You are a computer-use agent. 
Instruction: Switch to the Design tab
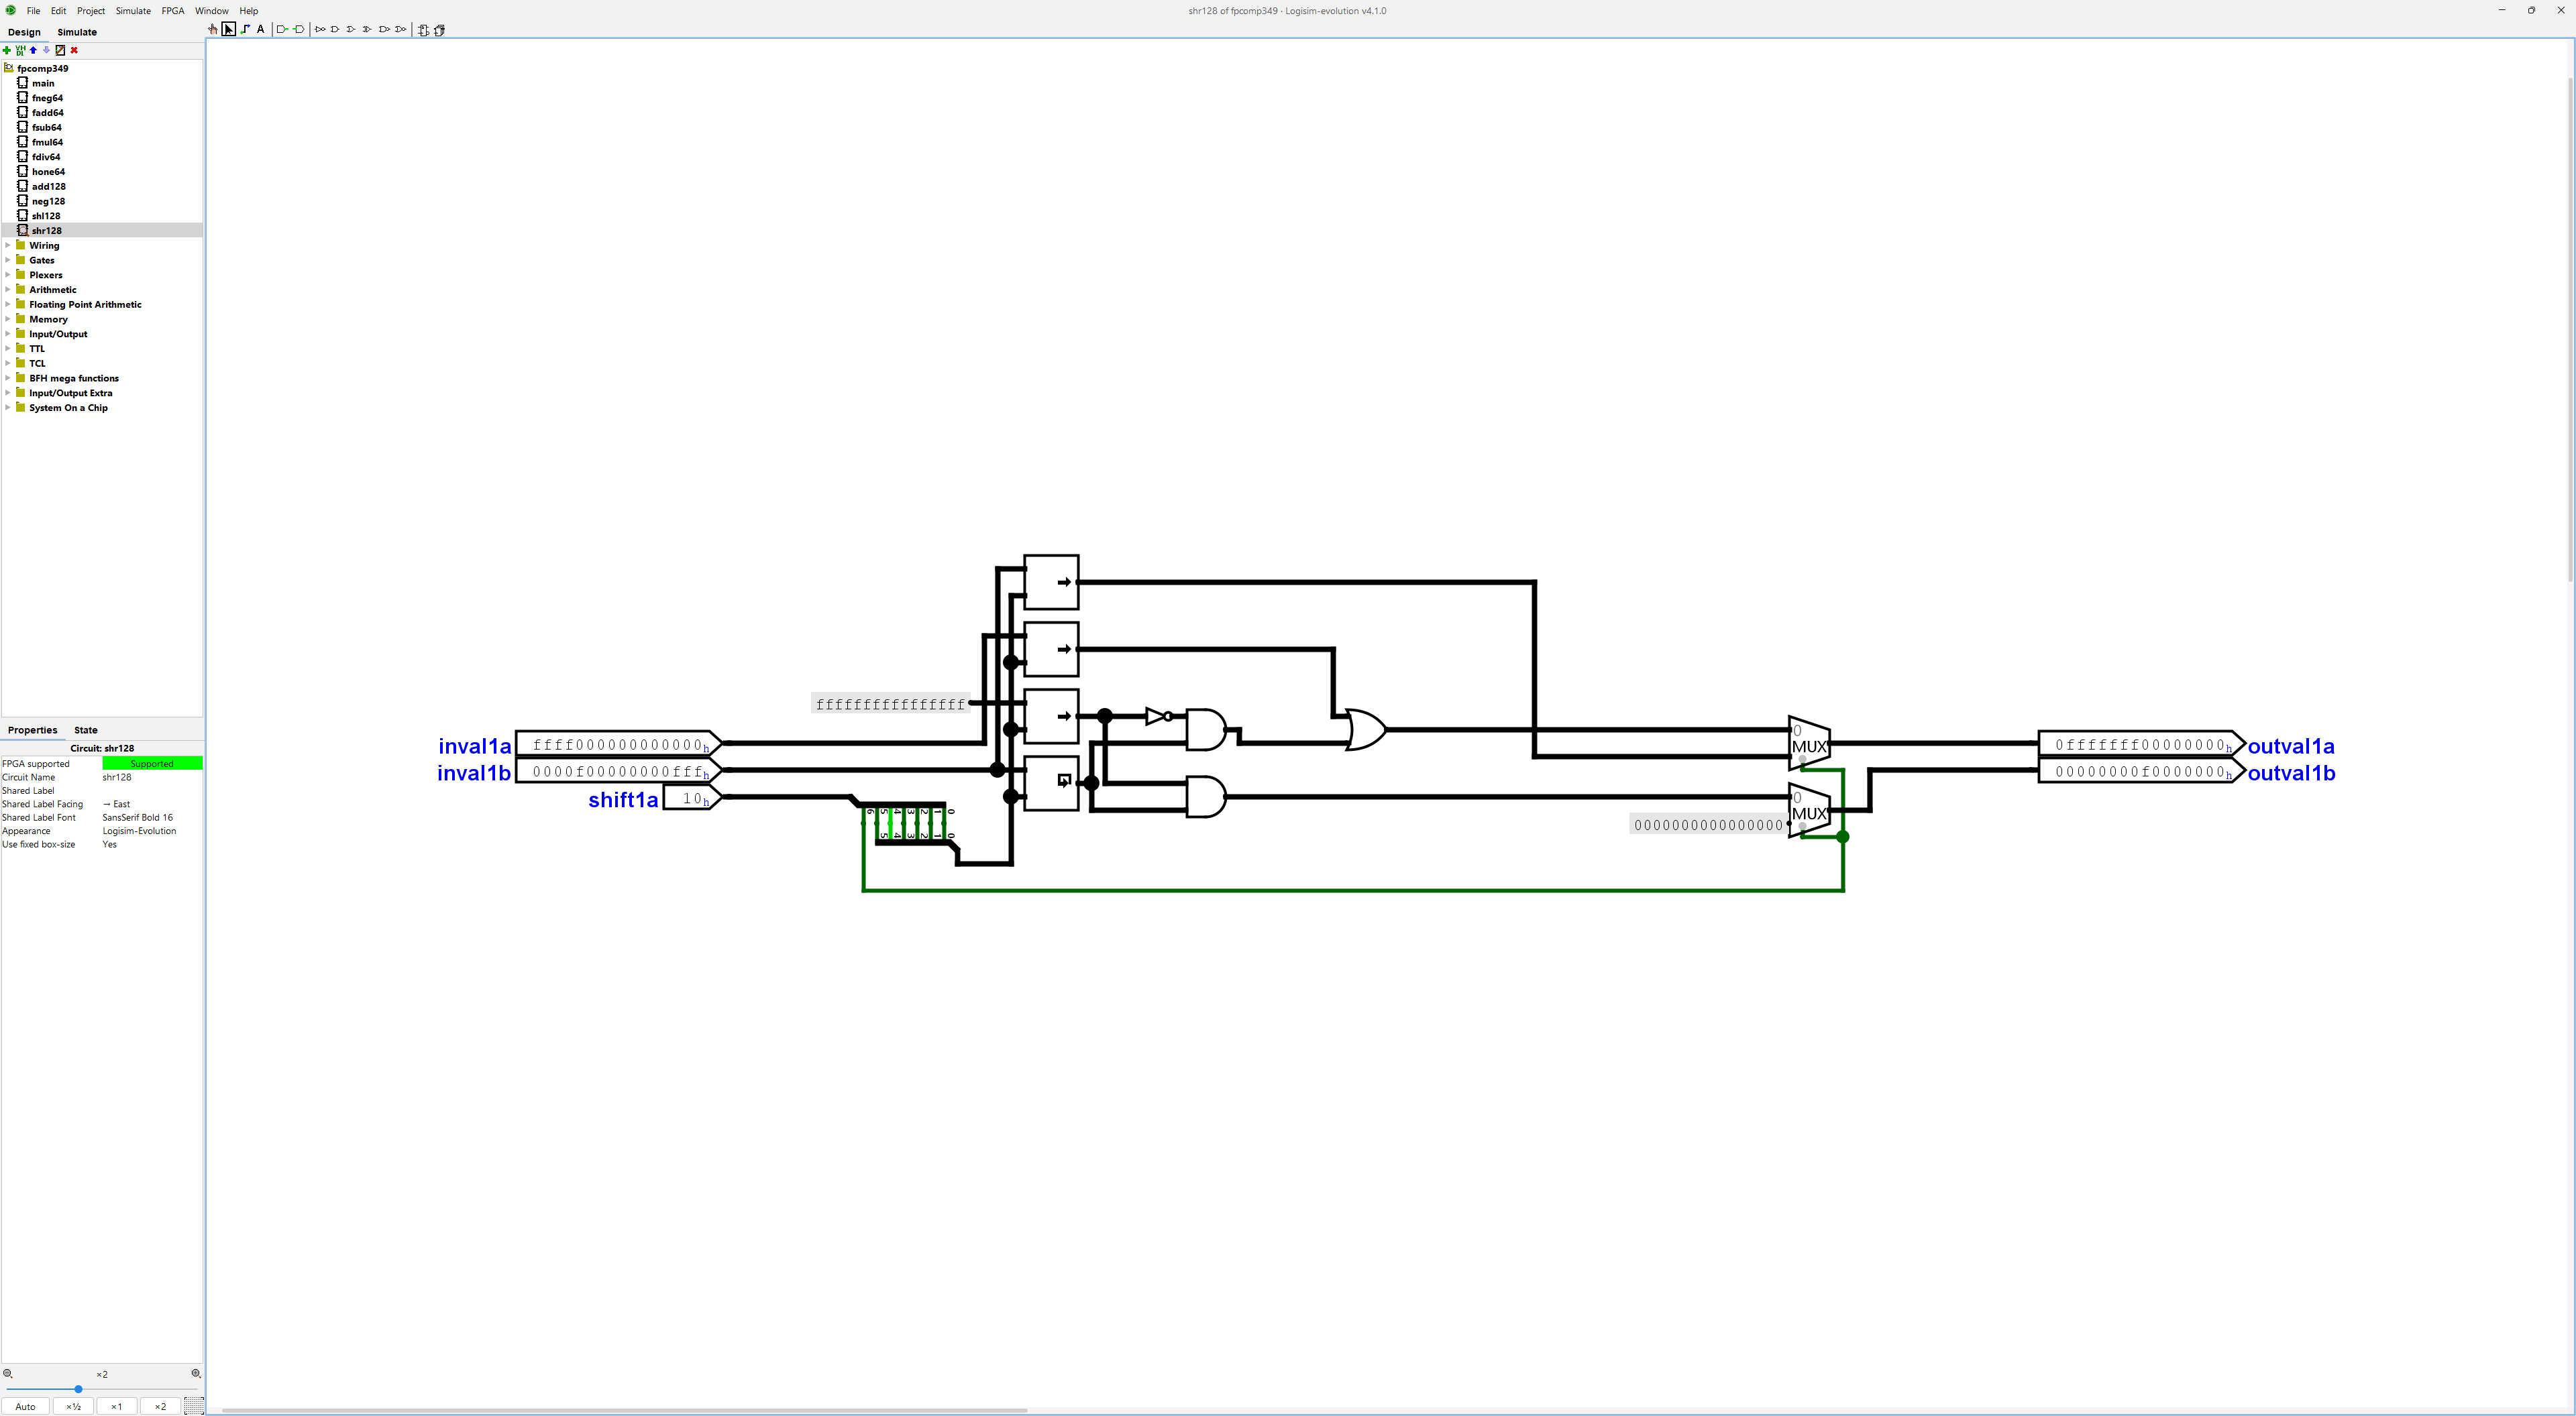24,32
